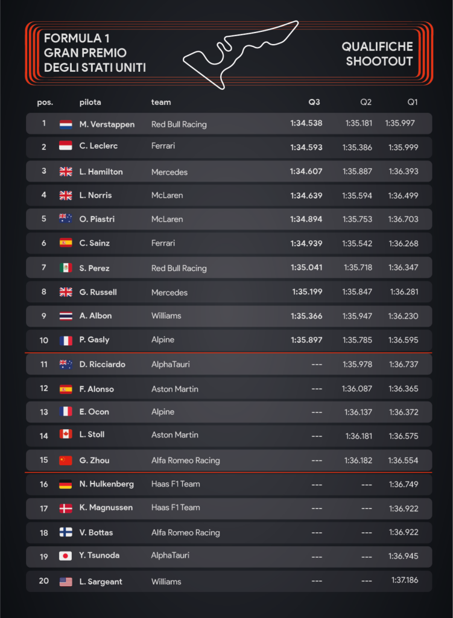Click the McLaren team name for L. Norris

167,195
